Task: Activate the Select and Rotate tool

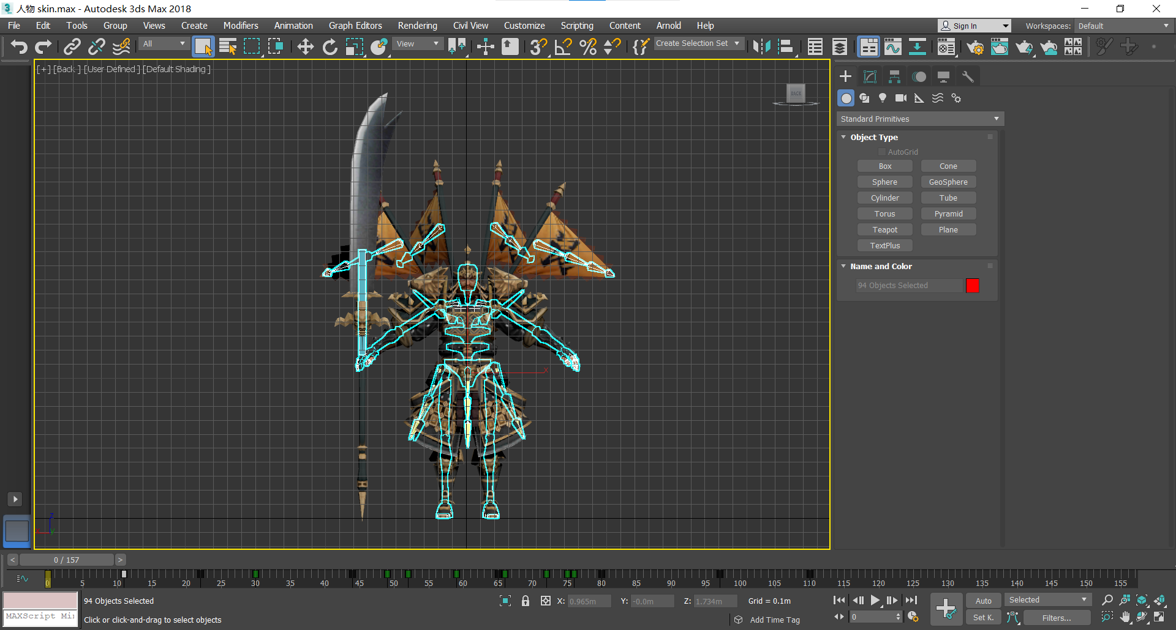Action: (x=330, y=47)
